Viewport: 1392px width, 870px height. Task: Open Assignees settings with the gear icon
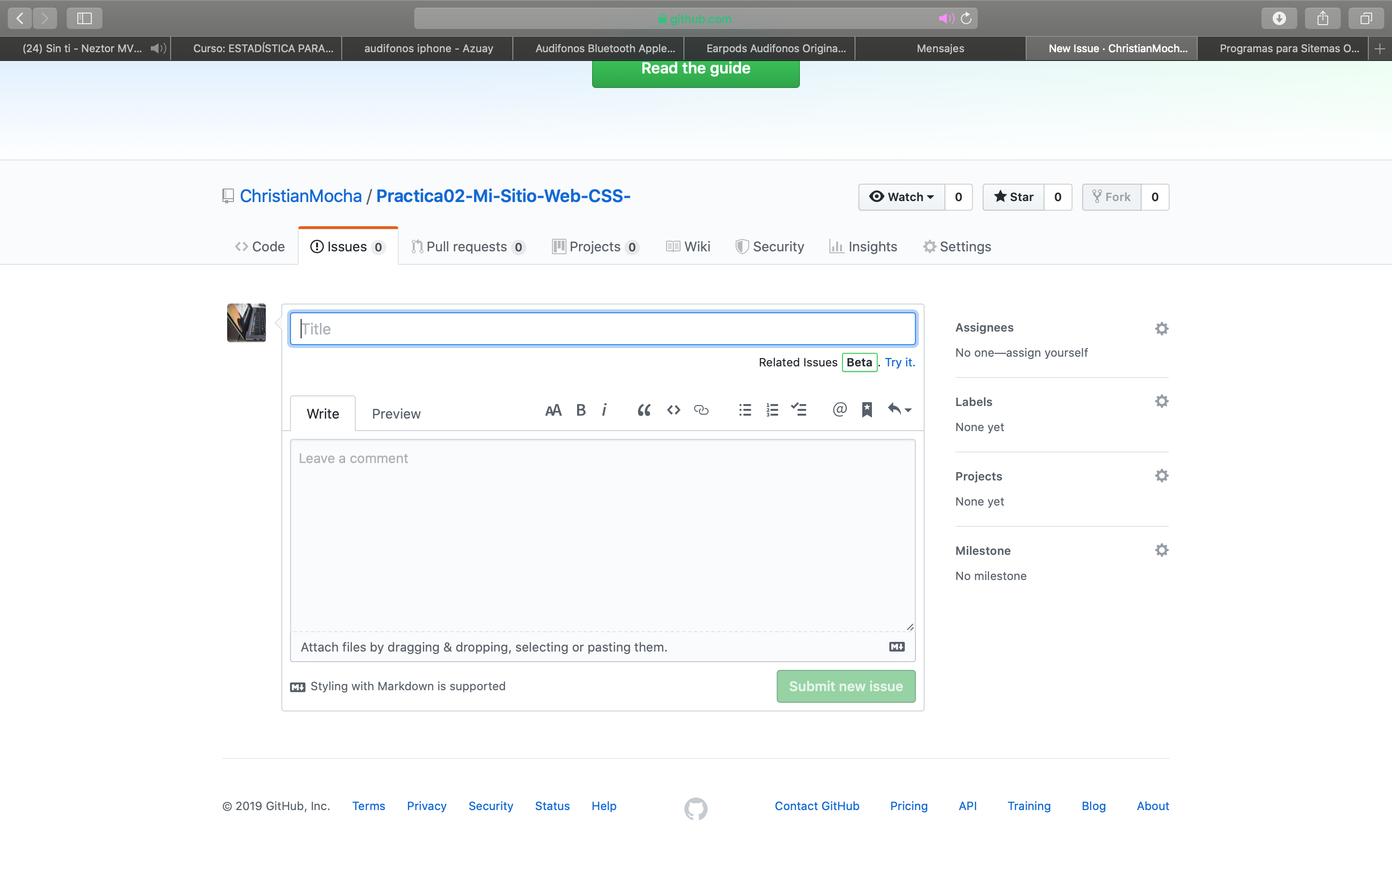(x=1161, y=328)
